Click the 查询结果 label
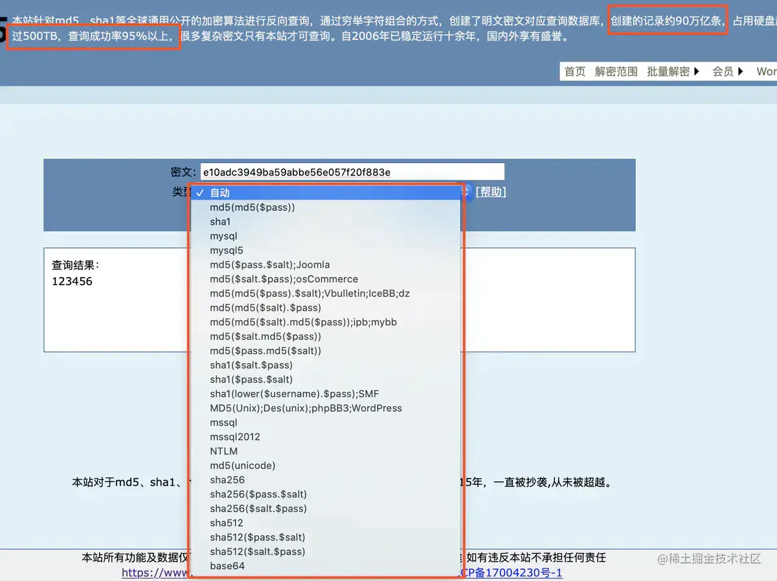The height and width of the screenshot is (581, 777). click(x=75, y=265)
